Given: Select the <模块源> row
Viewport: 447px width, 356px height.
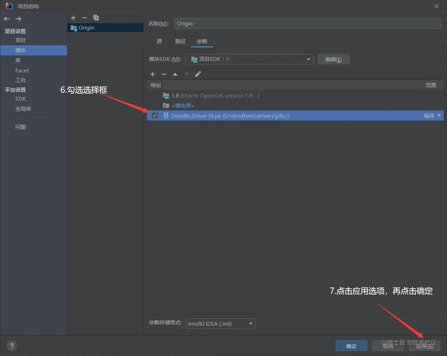Looking at the screenshot, I should (x=295, y=106).
